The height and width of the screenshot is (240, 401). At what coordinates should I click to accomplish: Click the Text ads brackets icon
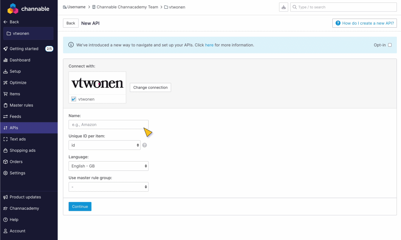click(x=5, y=139)
